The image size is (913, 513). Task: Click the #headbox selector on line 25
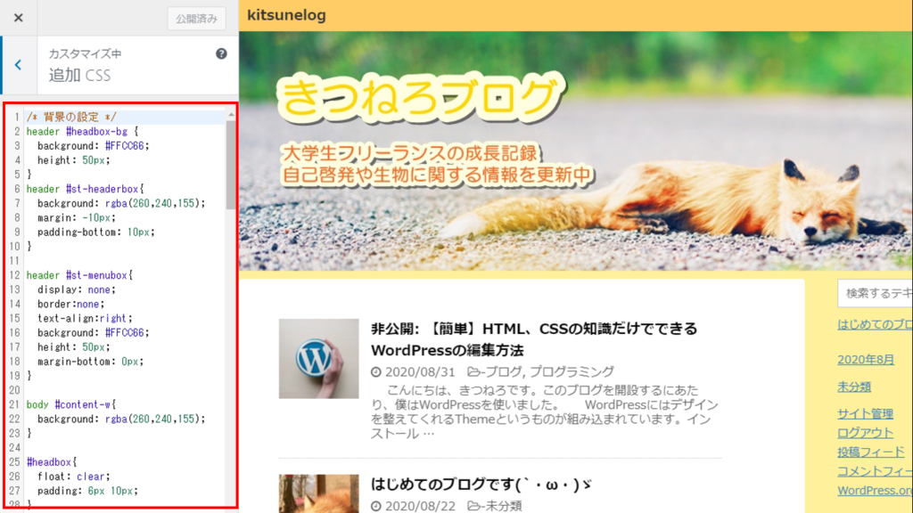pos(51,462)
